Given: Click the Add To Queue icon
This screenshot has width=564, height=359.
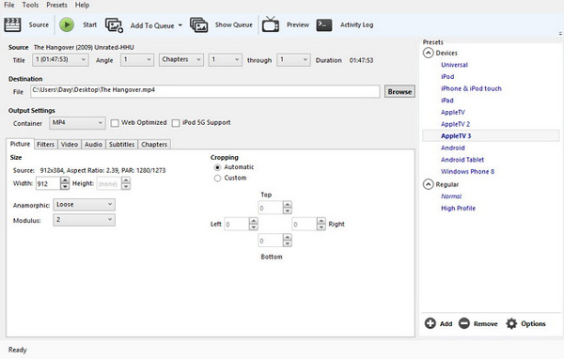Looking at the screenshot, I should point(114,25).
